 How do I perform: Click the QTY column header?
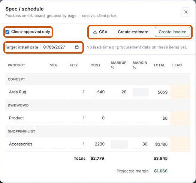point(74,65)
